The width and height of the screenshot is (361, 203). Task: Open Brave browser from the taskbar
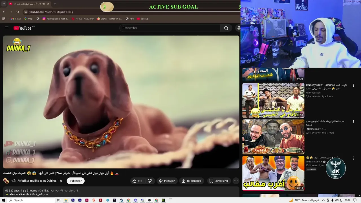click(94, 200)
